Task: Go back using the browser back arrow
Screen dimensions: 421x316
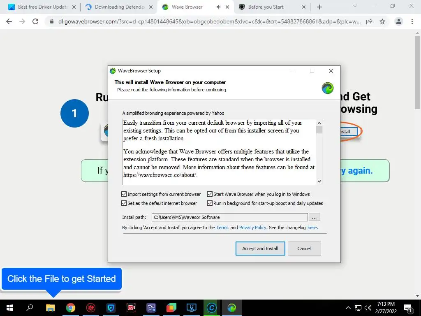Action: tap(9, 21)
